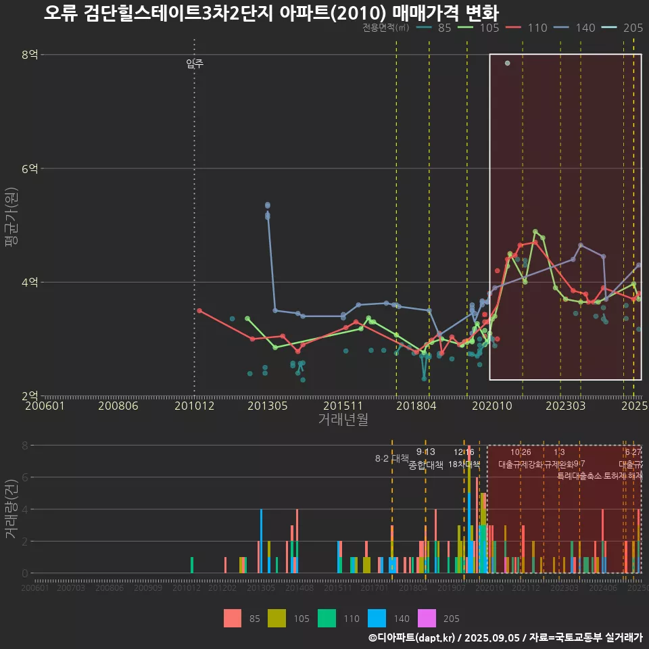The width and height of the screenshot is (649, 649).
Task: Click the 평균가(원) axis title
Action: (11, 217)
